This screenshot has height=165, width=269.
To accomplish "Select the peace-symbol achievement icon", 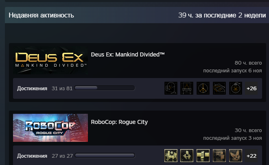I will [x=203, y=88].
